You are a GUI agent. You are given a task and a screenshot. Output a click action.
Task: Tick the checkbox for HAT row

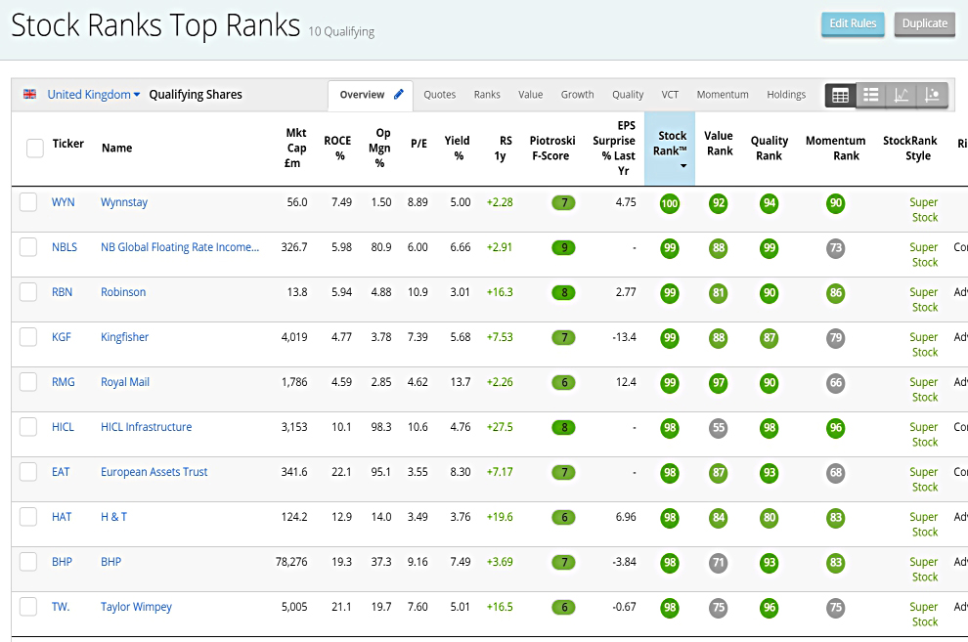coord(28,517)
